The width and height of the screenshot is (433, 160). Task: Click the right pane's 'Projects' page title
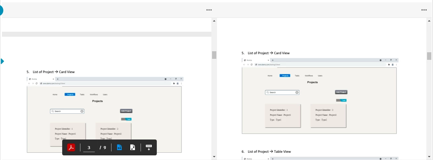click(312, 82)
